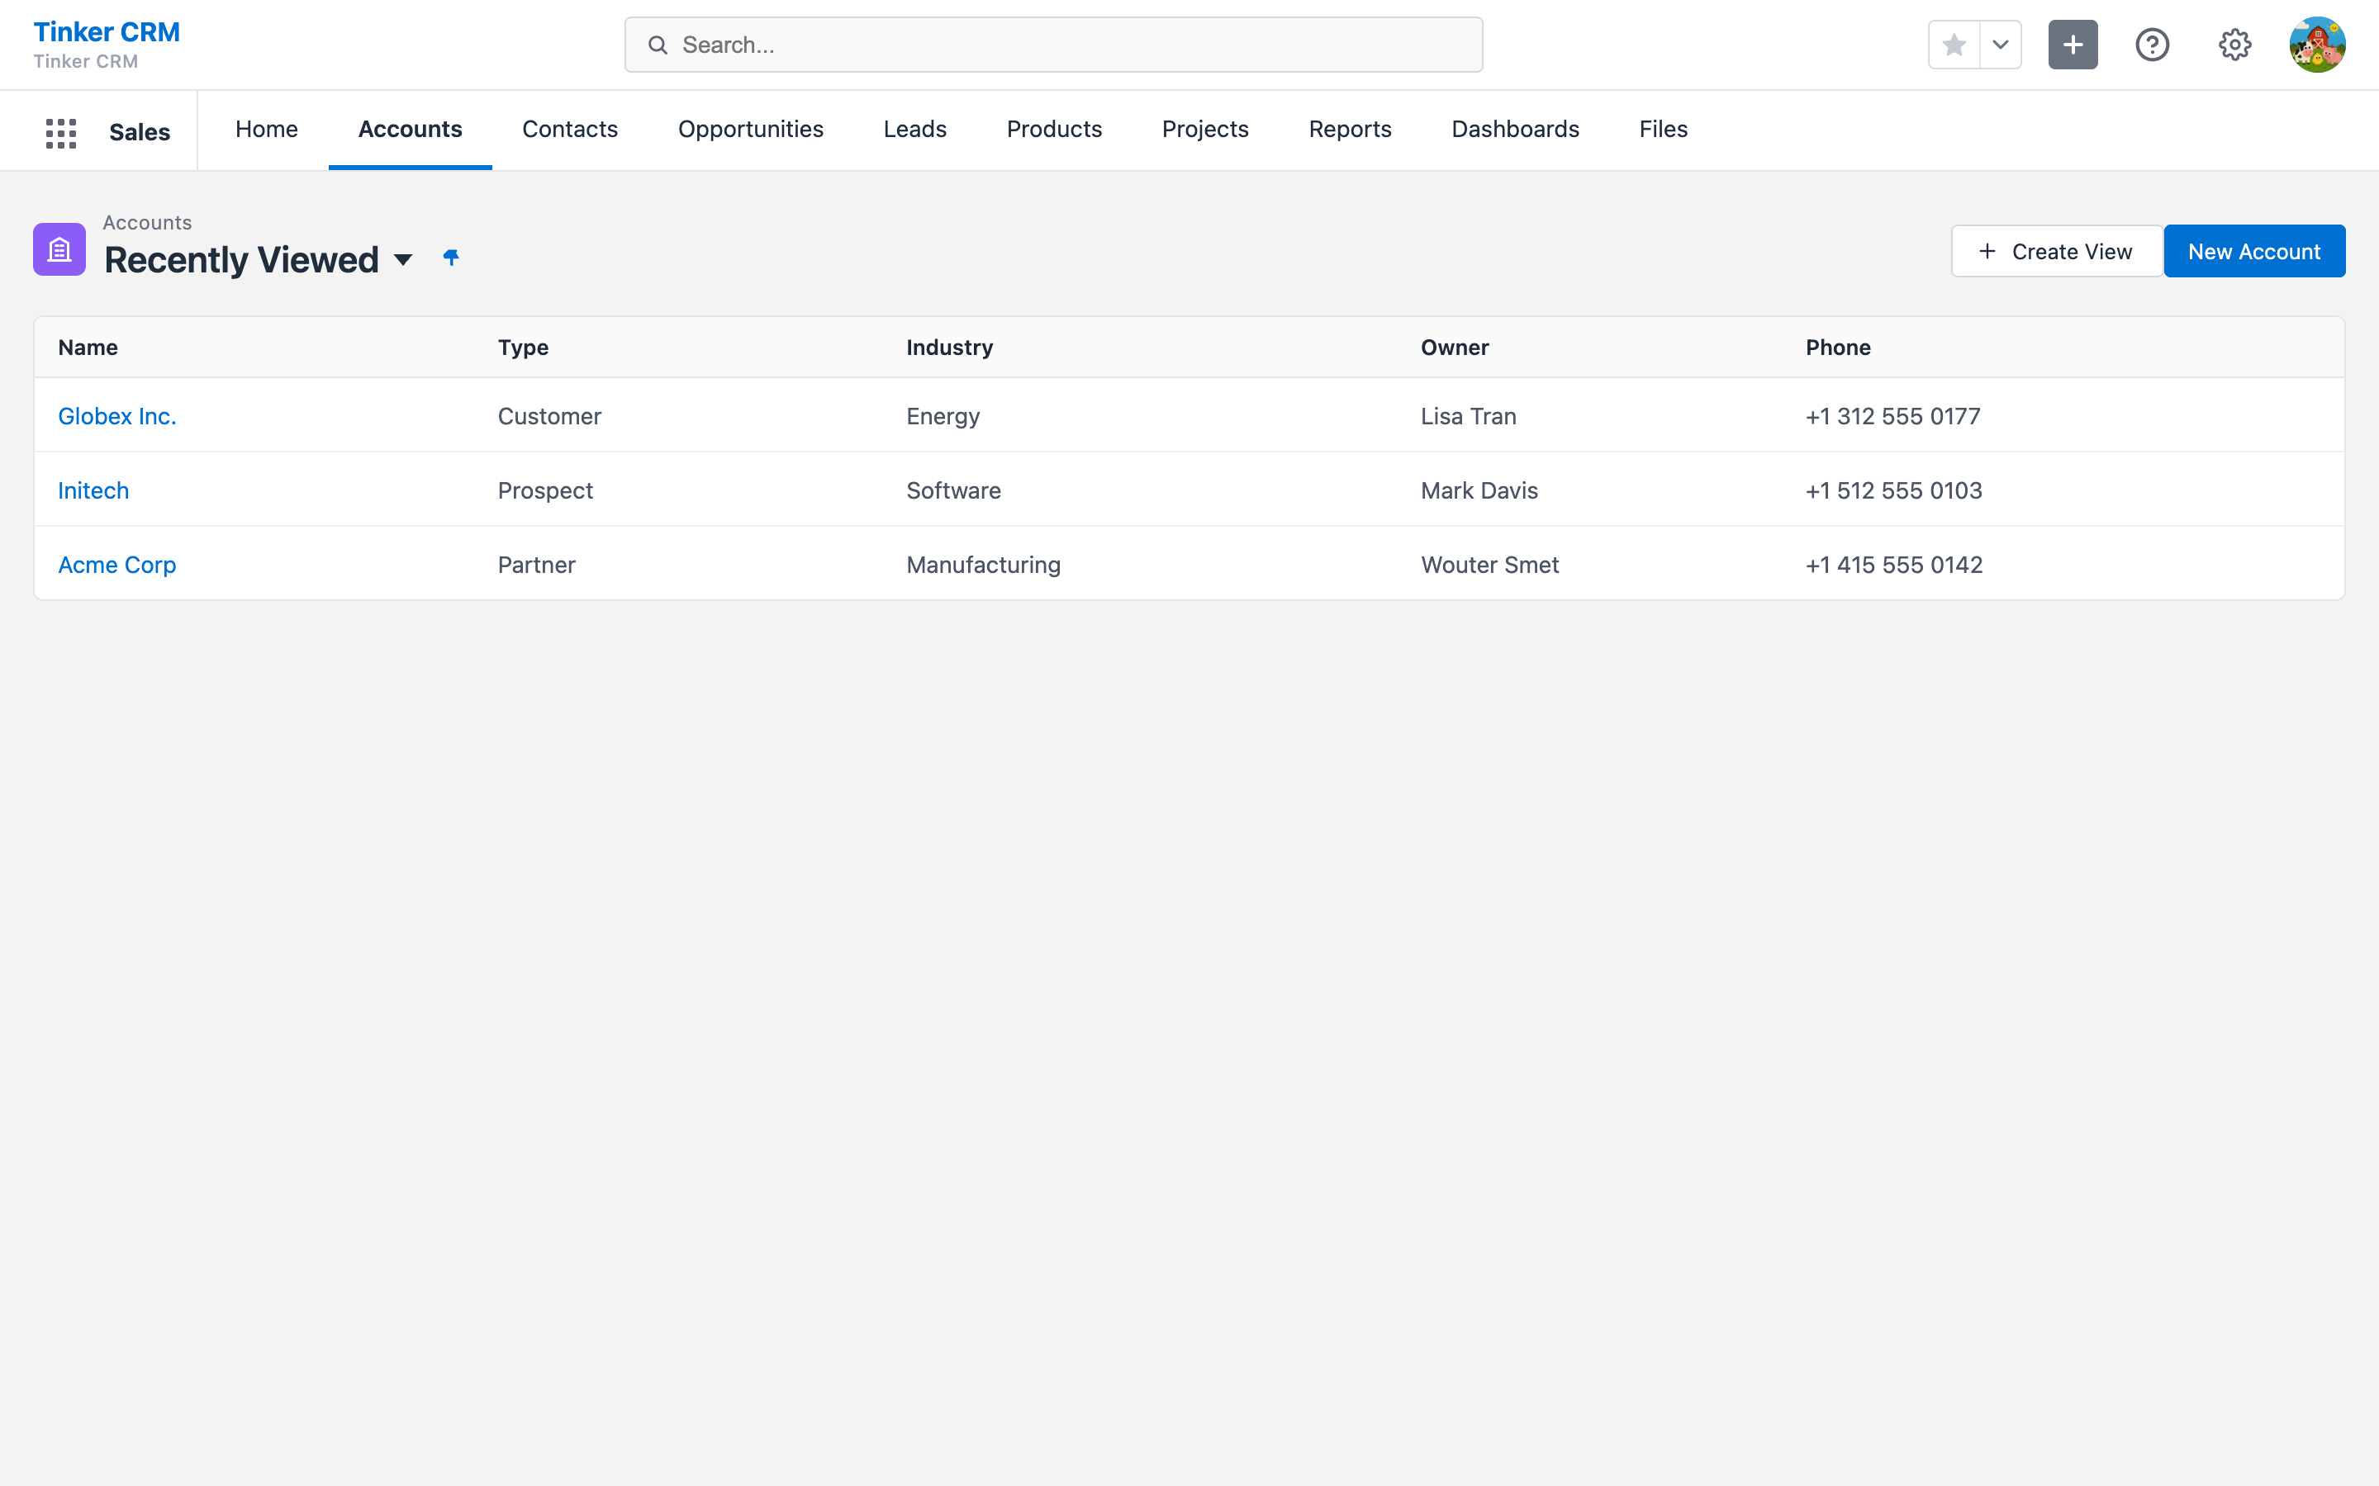Open the help question mark icon
Image resolution: width=2379 pixels, height=1486 pixels.
point(2153,45)
